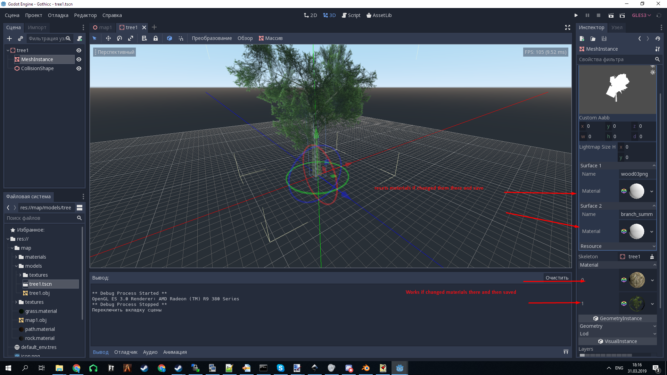Click the add new node plus icon
This screenshot has width=667, height=375.
pyautogui.click(x=9, y=39)
